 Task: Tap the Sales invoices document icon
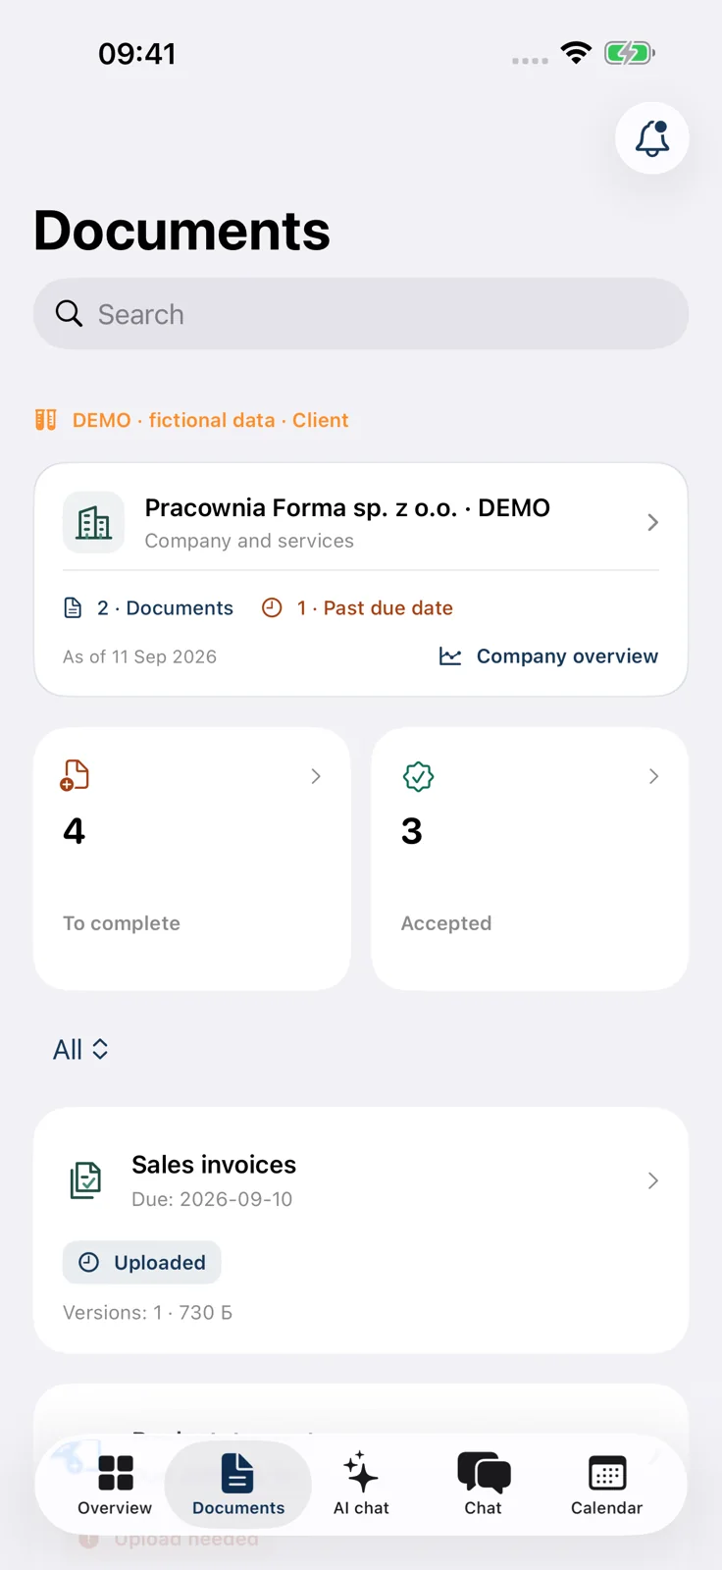(86, 1180)
